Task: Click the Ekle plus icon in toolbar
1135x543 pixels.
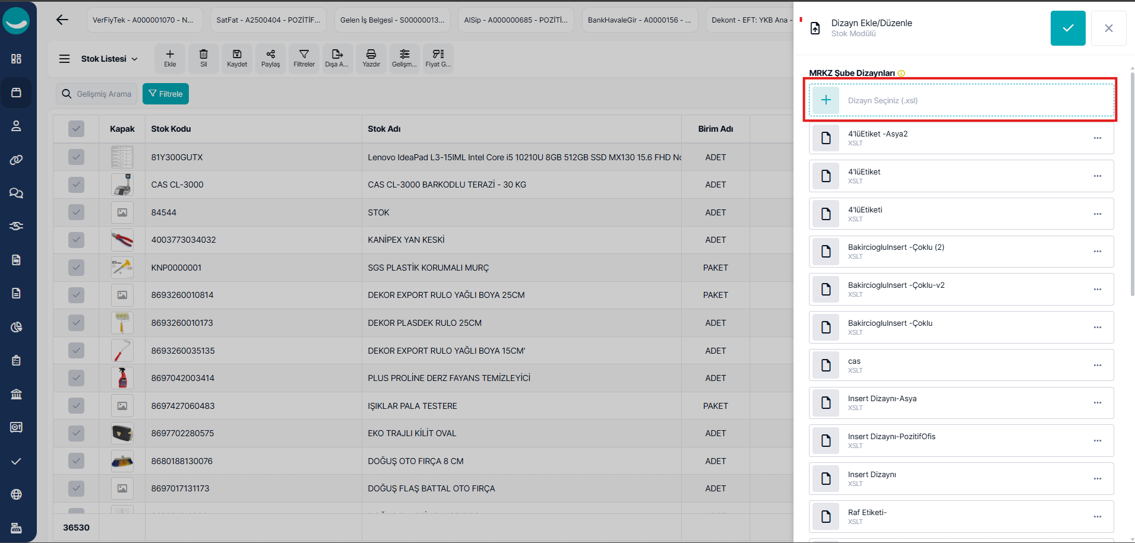Action: coord(170,58)
